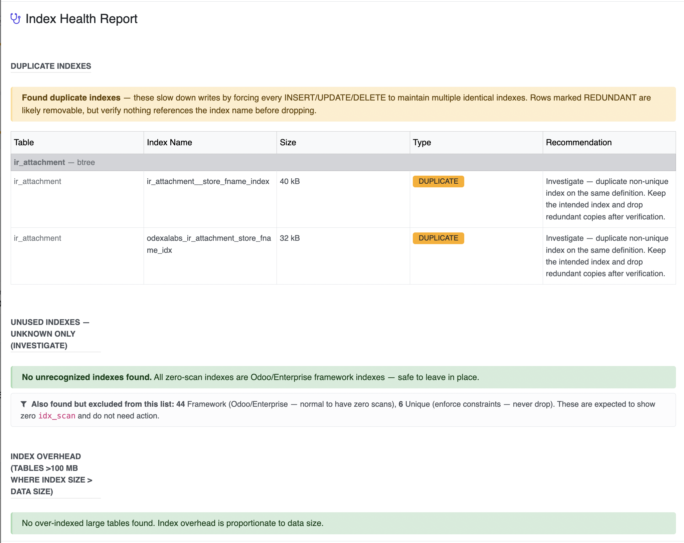Click the filter funnel icon in excluded note

(24, 404)
